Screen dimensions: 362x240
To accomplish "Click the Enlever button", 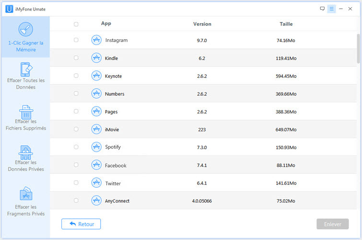I will pyautogui.click(x=332, y=224).
